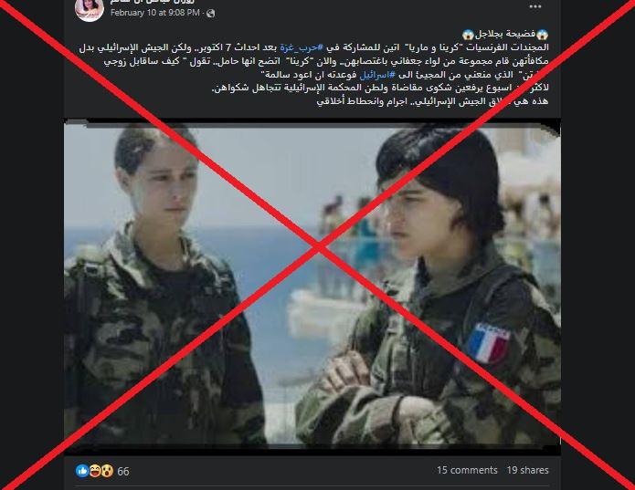Image resolution: width=635 pixels, height=490 pixels.
Task: Click the globe public audience icon
Action: pos(210,14)
